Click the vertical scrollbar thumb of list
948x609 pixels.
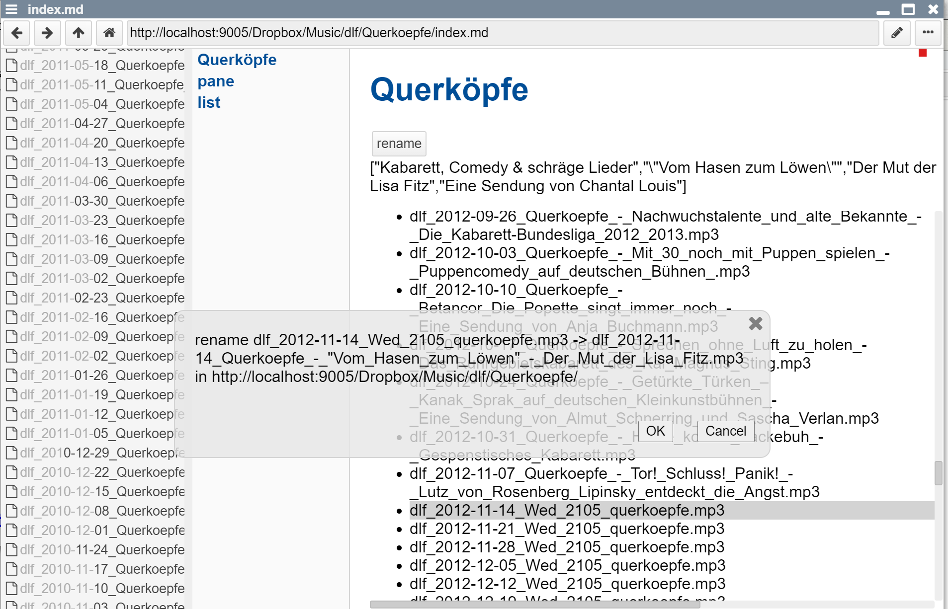coord(938,472)
